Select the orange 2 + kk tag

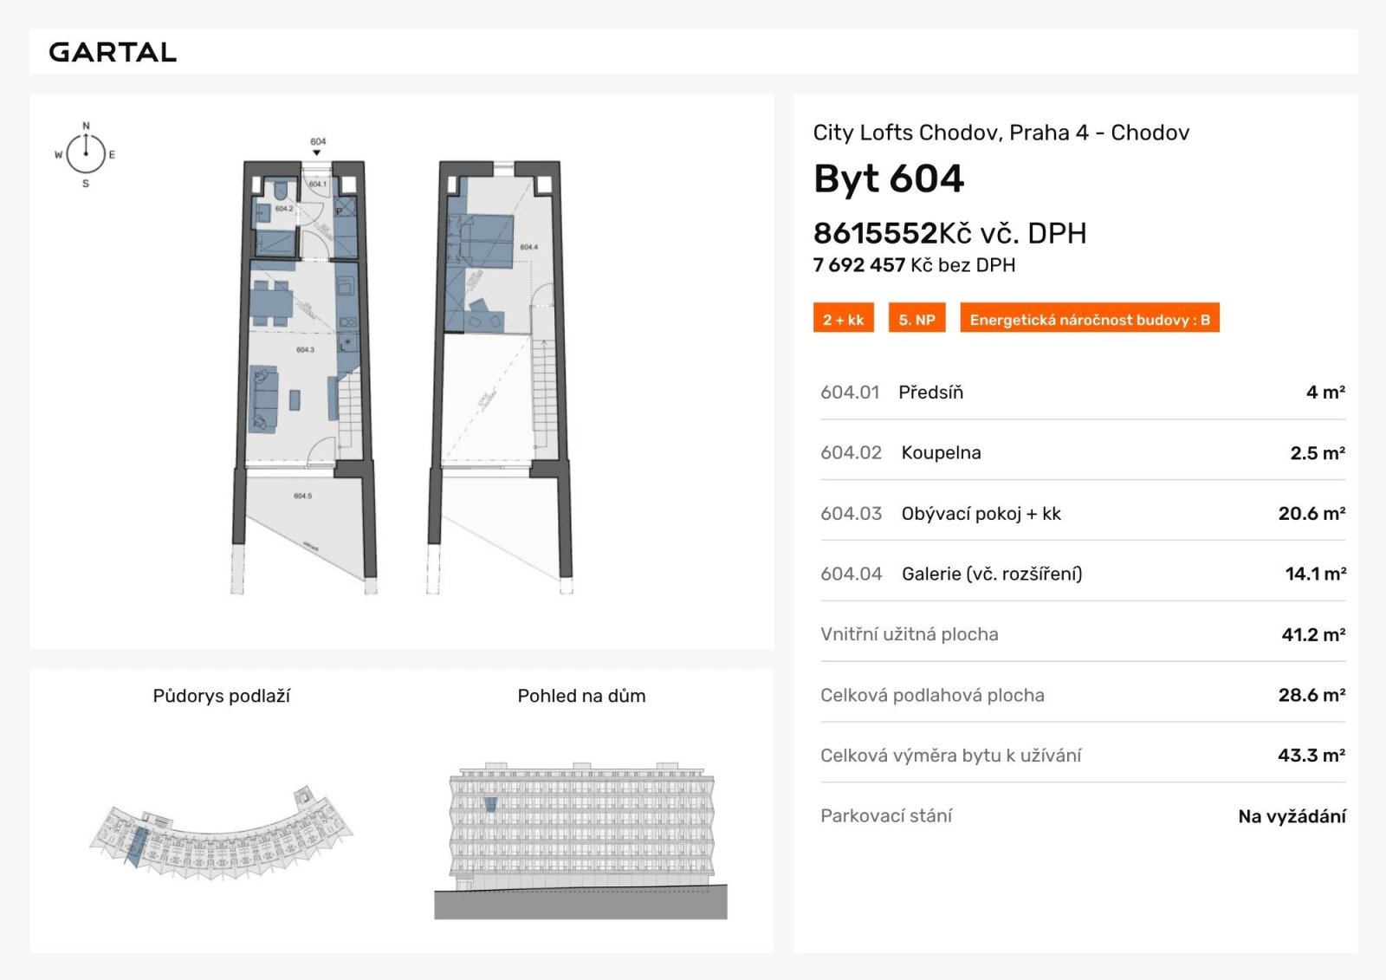pos(843,320)
